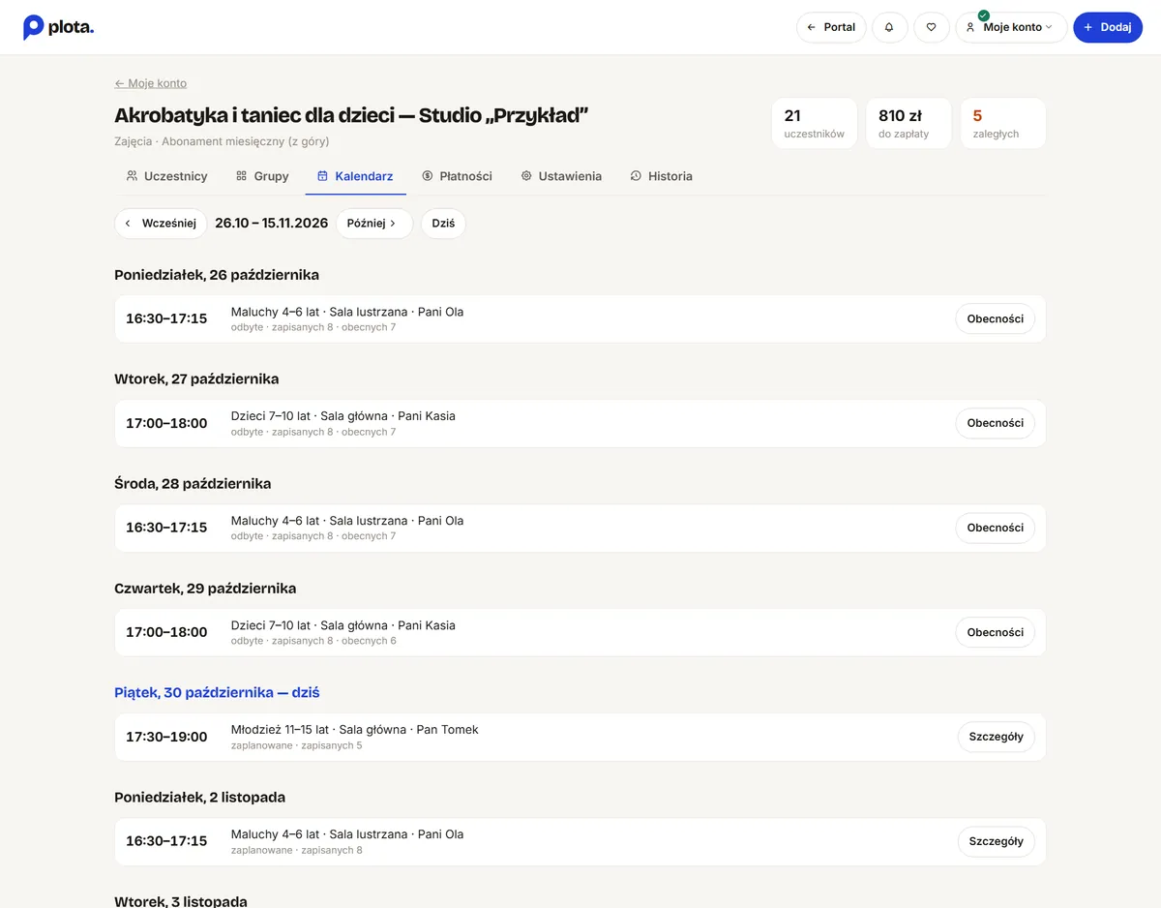
Task: Click the text "zaplanowane · zapisanych 5"
Action: pos(297,745)
